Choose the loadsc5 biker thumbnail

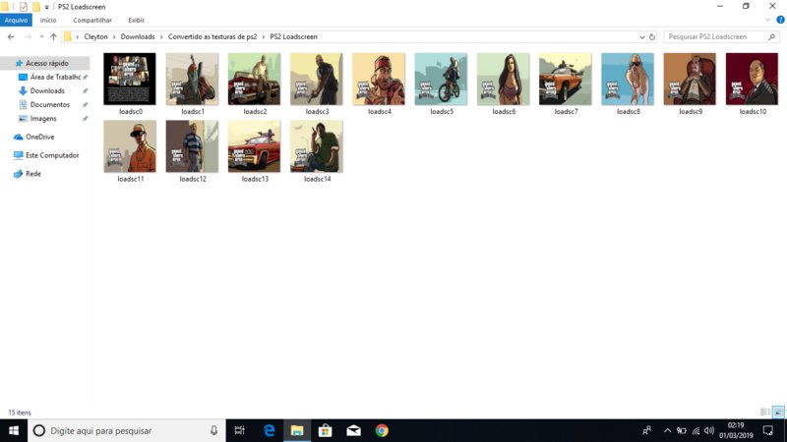coord(441,80)
